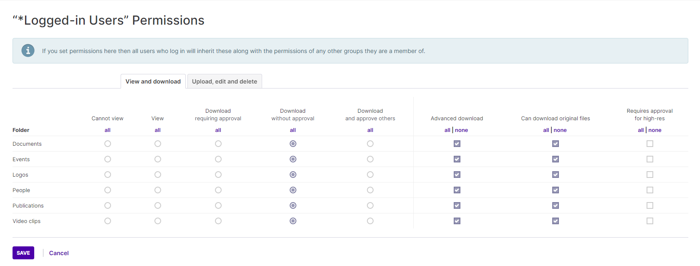Check high-res approval for Logos
This screenshot has height=266, width=700.
coord(650,175)
